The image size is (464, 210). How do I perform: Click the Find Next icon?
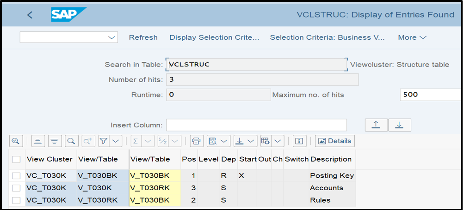(x=88, y=141)
